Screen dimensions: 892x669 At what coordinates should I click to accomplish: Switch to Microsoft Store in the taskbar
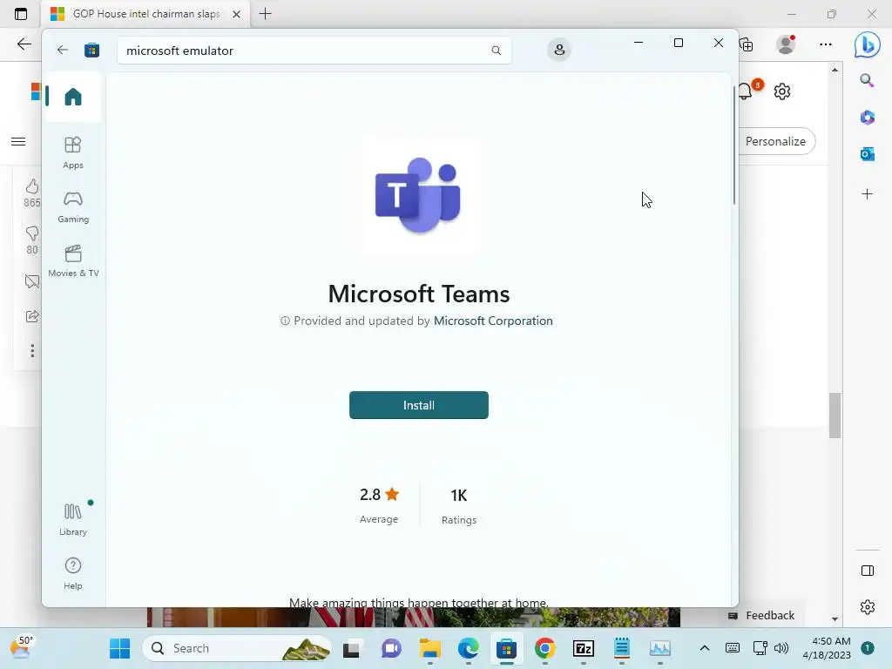click(x=506, y=648)
